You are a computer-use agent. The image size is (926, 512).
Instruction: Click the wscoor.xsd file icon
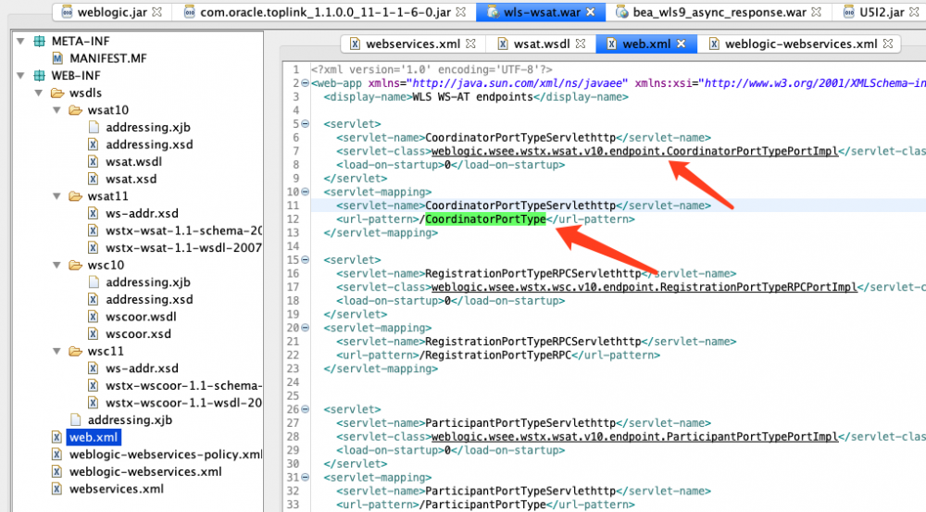(x=94, y=333)
